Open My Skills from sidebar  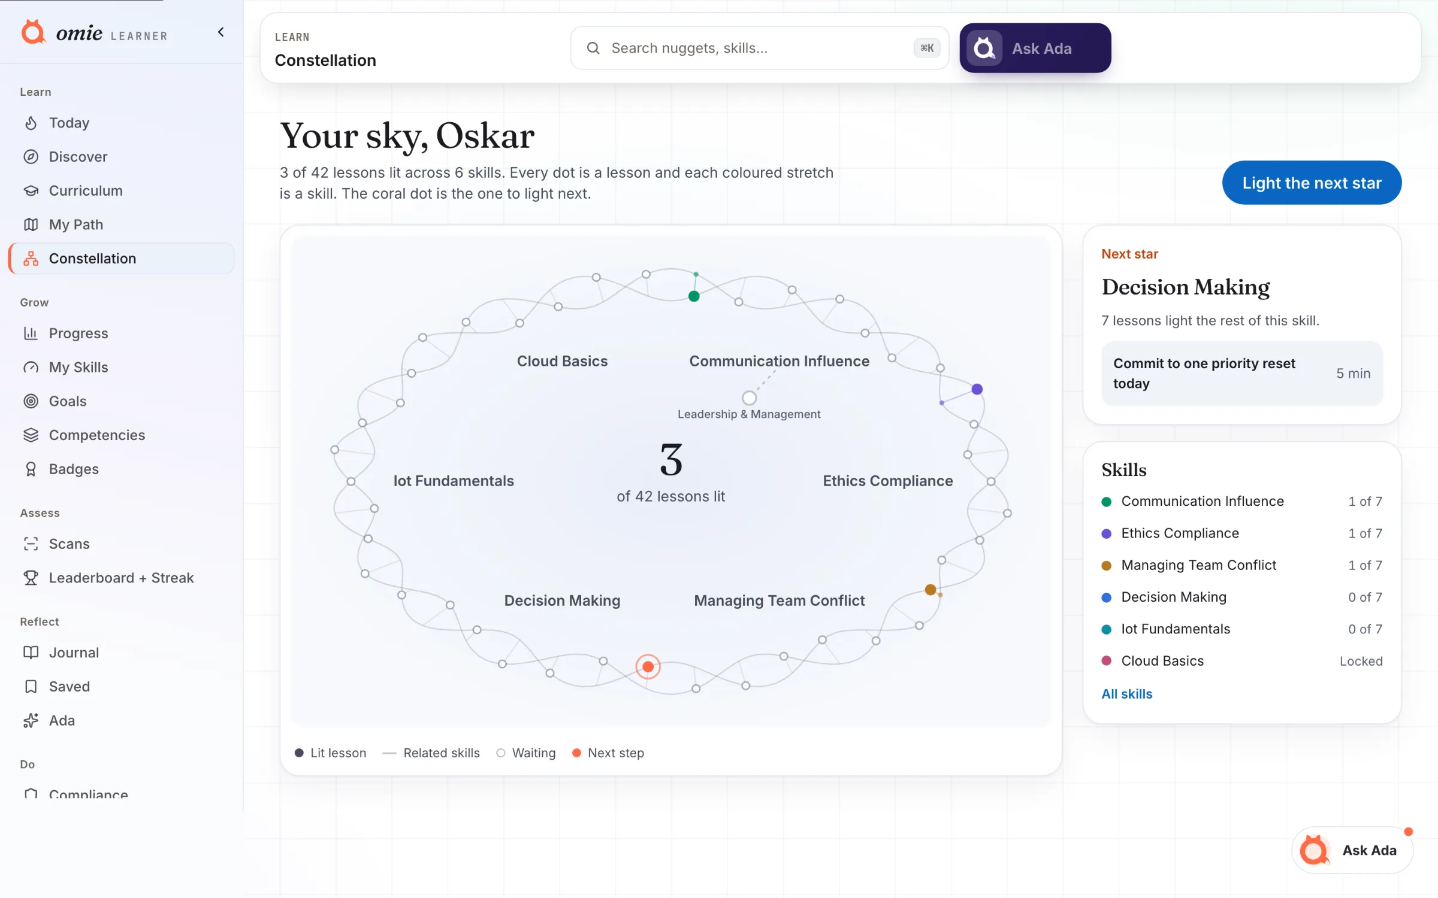[x=122, y=368]
